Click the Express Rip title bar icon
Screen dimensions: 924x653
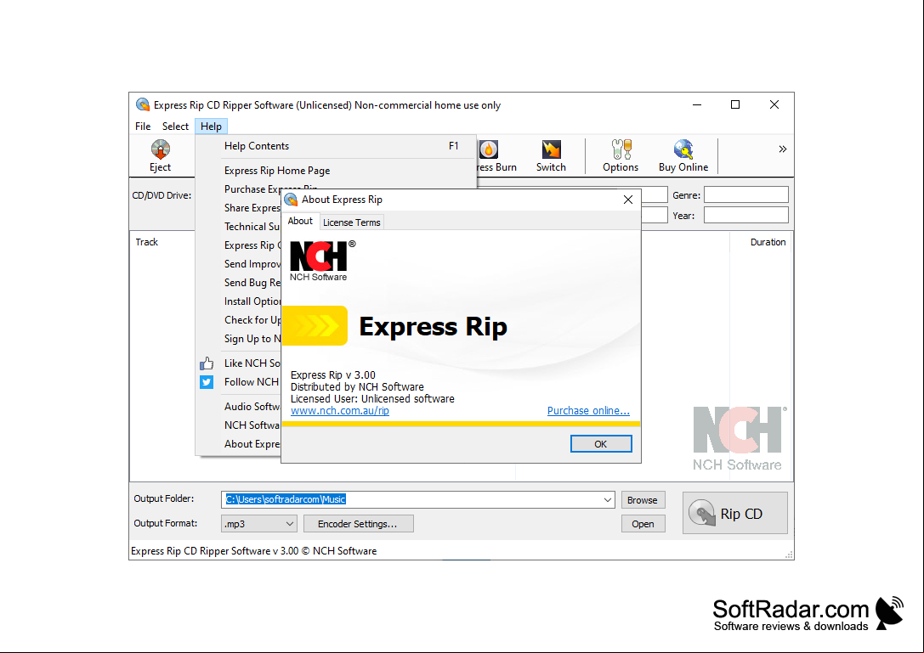pos(143,104)
